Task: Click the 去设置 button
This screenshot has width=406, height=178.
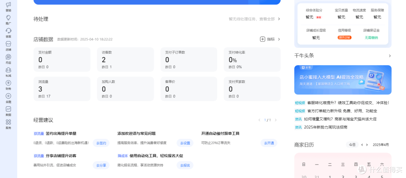Action: (185, 143)
